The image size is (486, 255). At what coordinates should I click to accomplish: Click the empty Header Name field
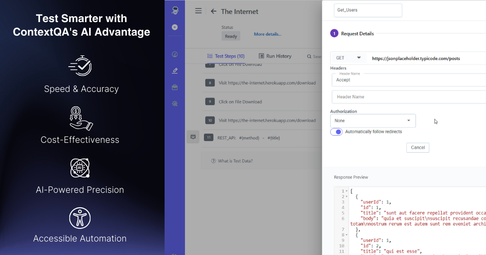click(x=409, y=97)
